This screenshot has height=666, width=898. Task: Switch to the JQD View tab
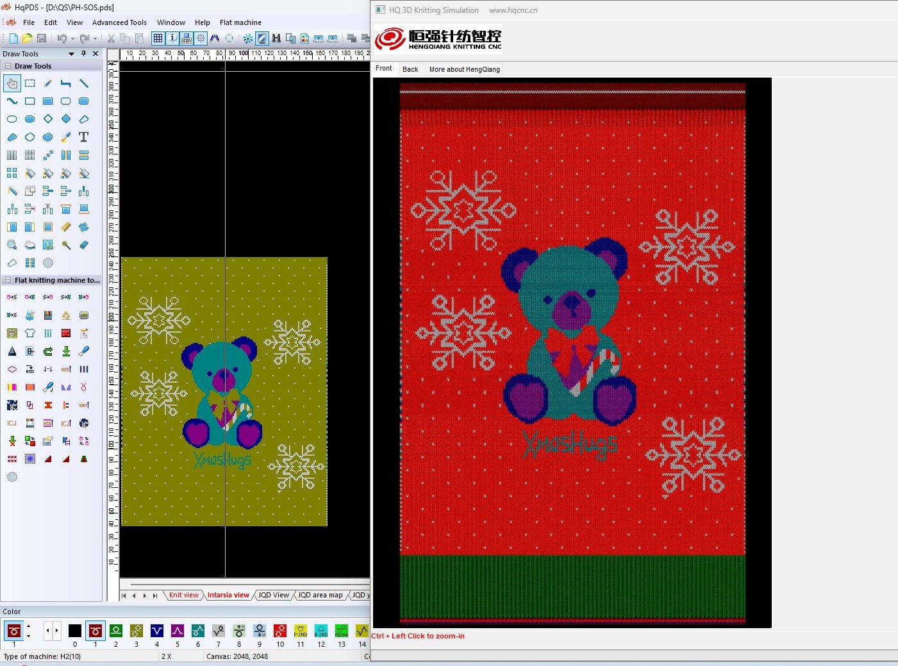coord(273,595)
